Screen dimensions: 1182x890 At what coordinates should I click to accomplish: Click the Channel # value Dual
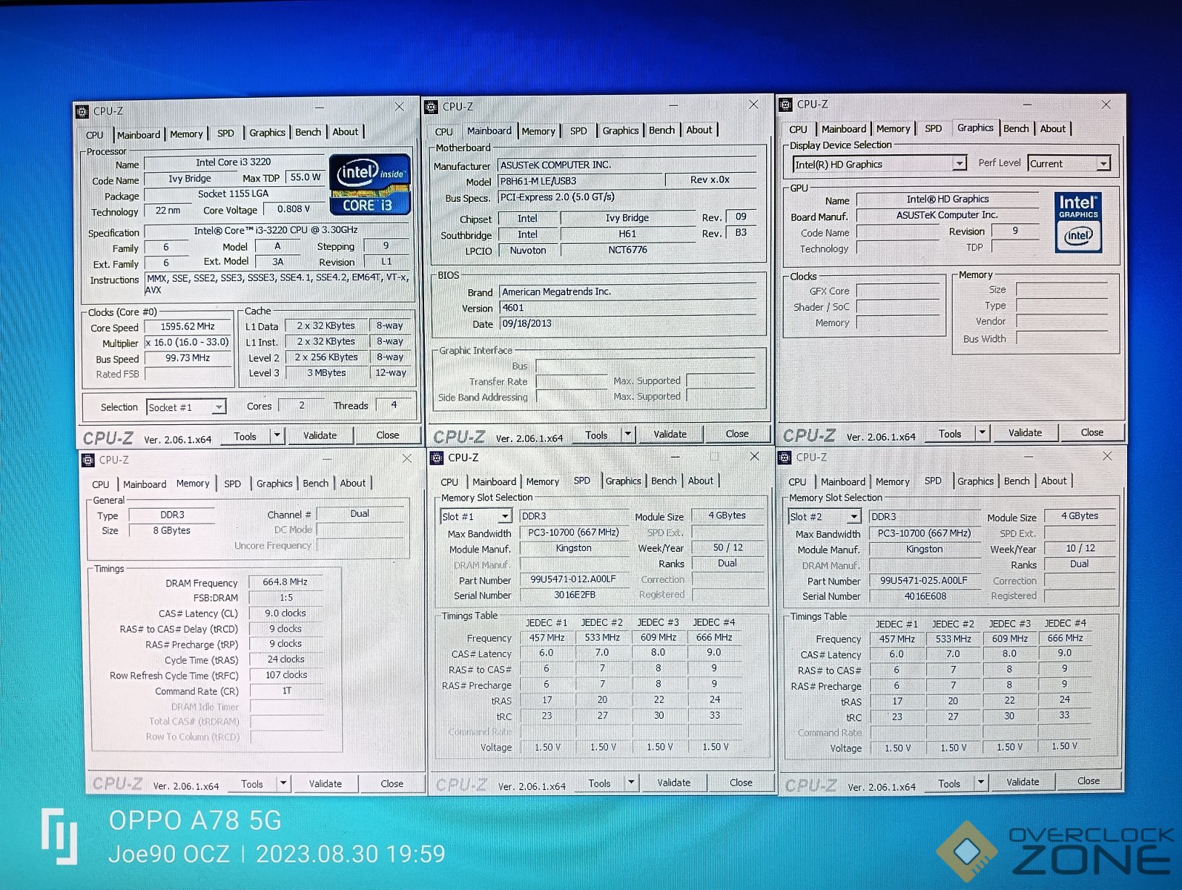(x=360, y=513)
